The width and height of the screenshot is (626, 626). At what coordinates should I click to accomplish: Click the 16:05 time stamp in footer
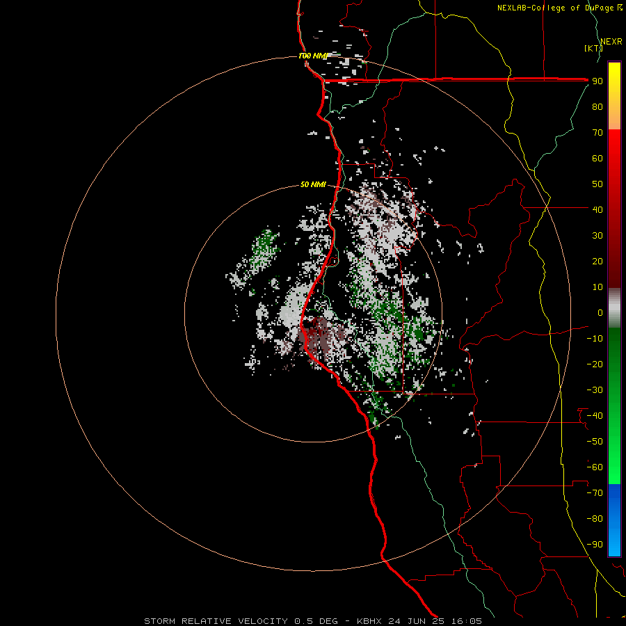point(466,621)
